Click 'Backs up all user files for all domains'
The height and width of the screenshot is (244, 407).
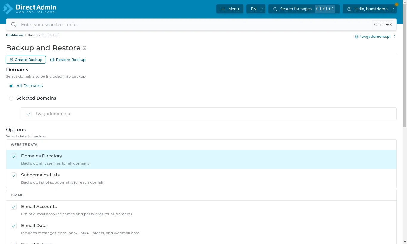point(55,163)
